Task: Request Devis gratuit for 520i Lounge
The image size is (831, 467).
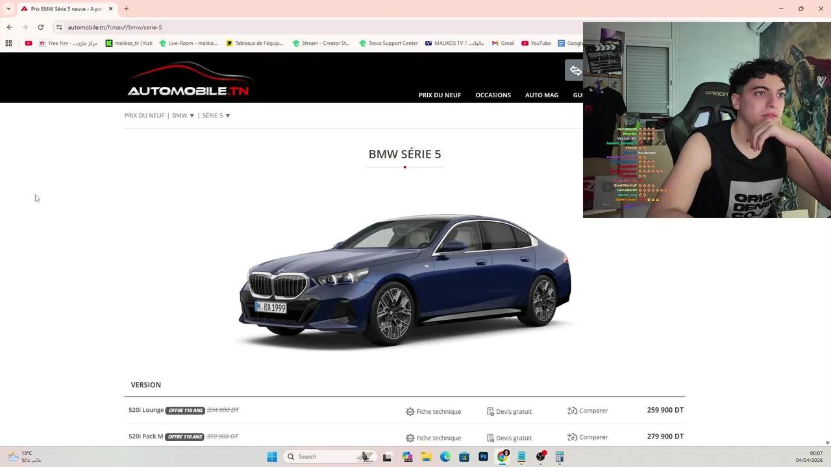Action: pos(509,412)
